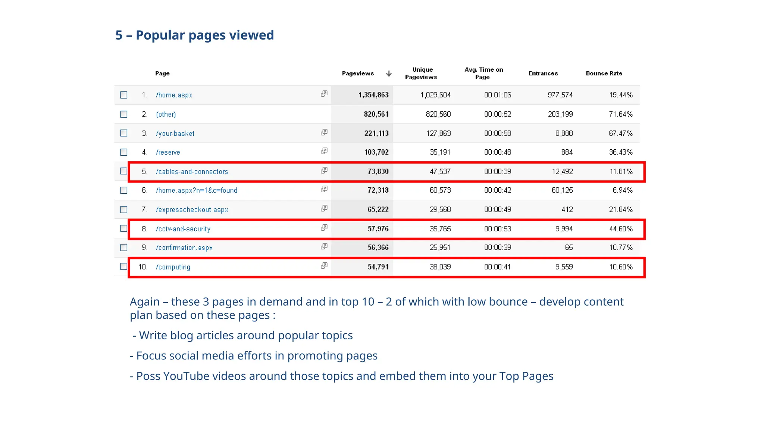Check the box for /cables-and-connectors

[x=124, y=171]
